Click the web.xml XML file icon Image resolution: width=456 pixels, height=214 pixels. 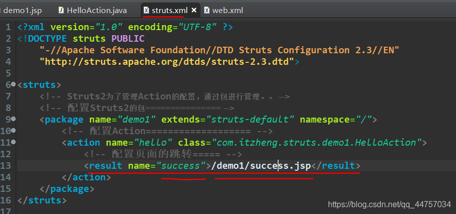click(x=207, y=11)
